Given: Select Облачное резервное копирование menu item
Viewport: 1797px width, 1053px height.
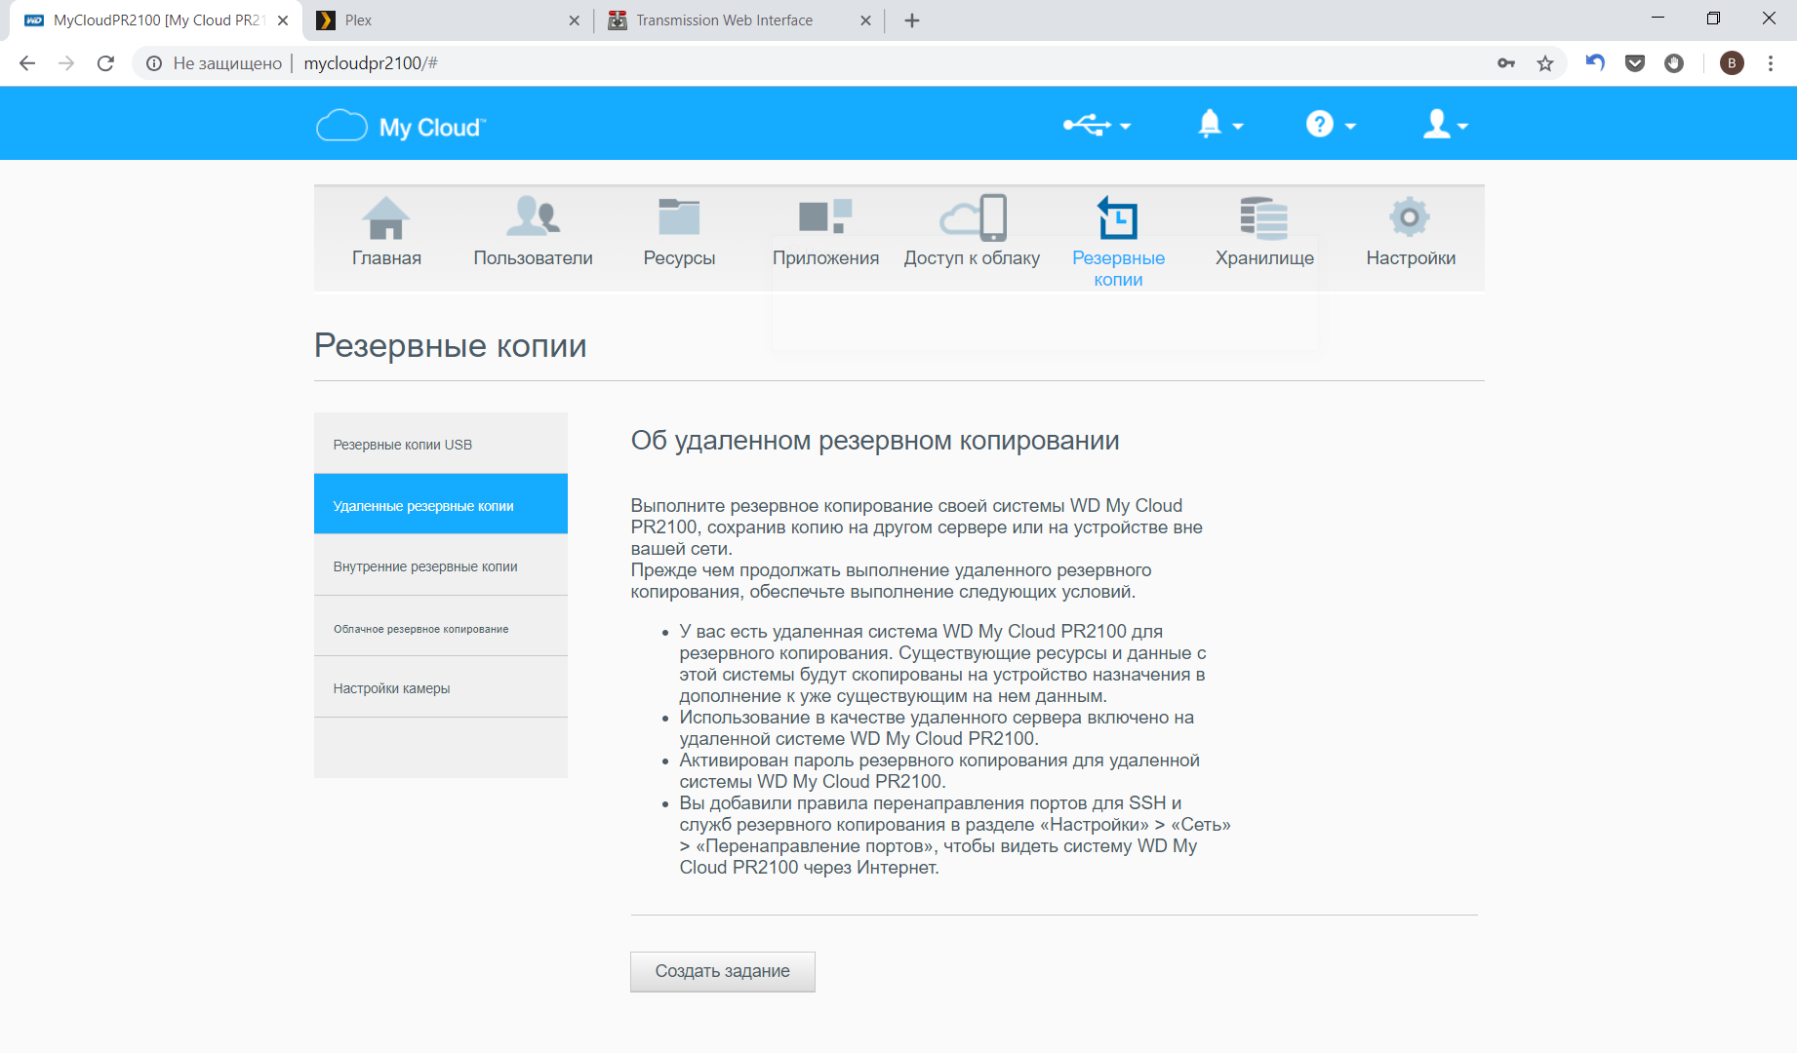Looking at the screenshot, I should tap(441, 627).
